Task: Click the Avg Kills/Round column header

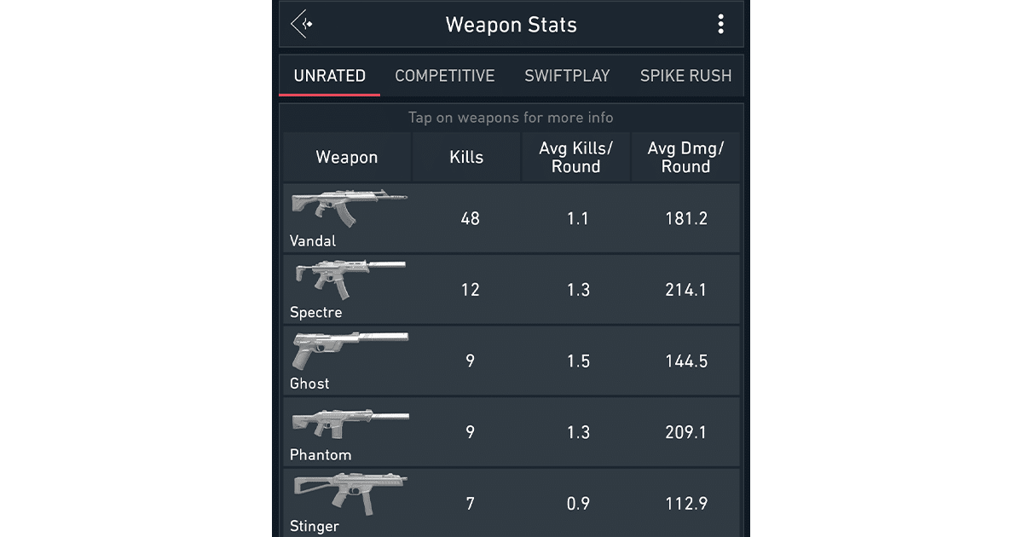Action: coord(576,157)
